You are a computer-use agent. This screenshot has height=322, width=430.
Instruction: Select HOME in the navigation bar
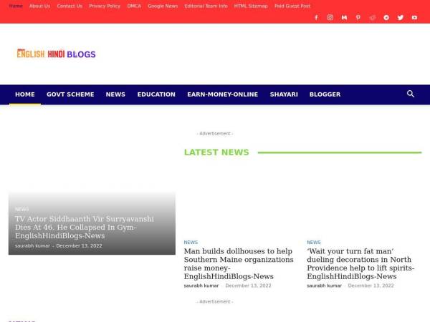25,94
